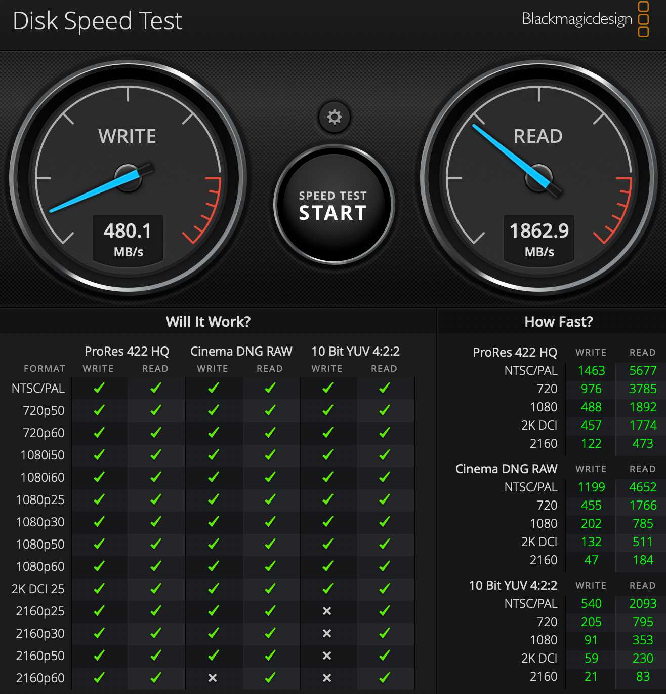The image size is (666, 694).
Task: Click 2160p60 Cinema DNG read checkmark
Action: point(270,678)
